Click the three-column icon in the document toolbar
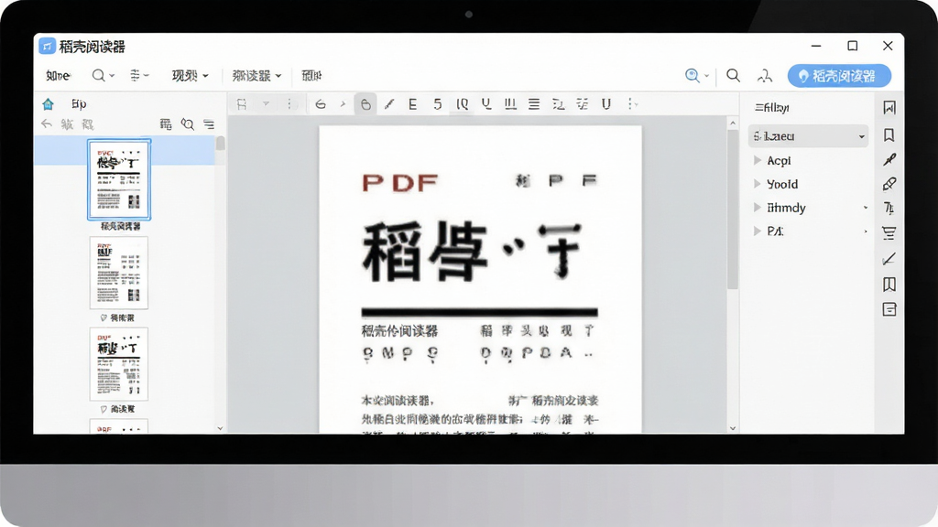Viewport: 938px width, 527px height. coord(510,104)
